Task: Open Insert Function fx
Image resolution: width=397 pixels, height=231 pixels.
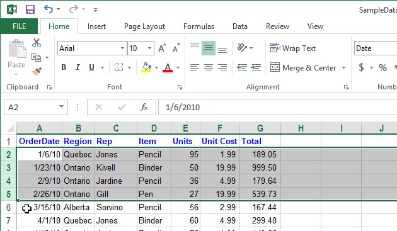Action: pos(144,107)
